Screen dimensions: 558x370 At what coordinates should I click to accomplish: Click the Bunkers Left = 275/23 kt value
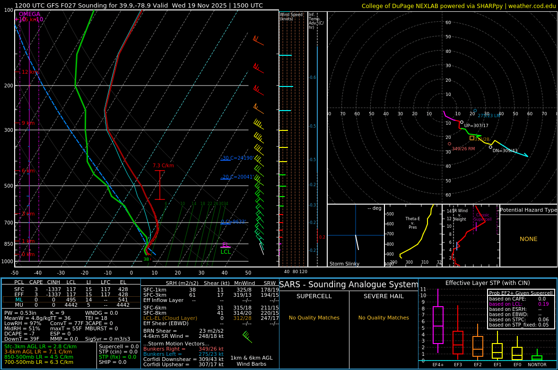pyautogui.click(x=183, y=354)
